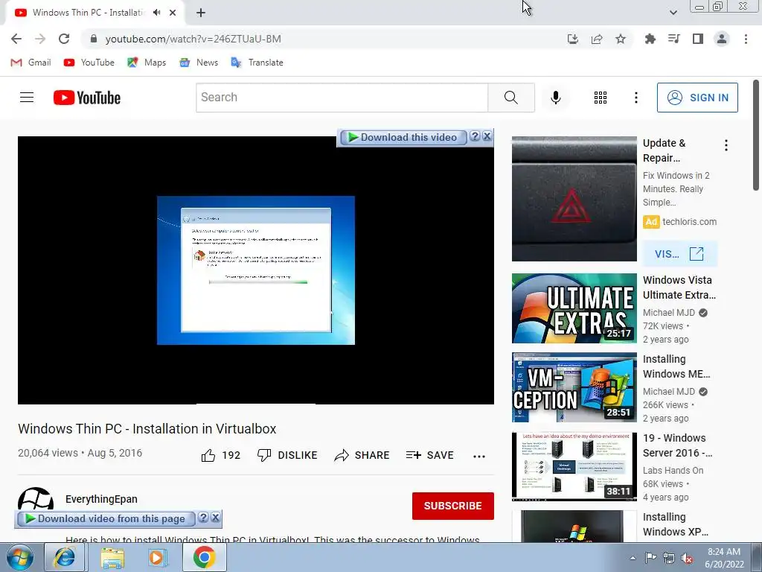Open help for Download video from page bar
Image resolution: width=762 pixels, height=572 pixels.
204,518
